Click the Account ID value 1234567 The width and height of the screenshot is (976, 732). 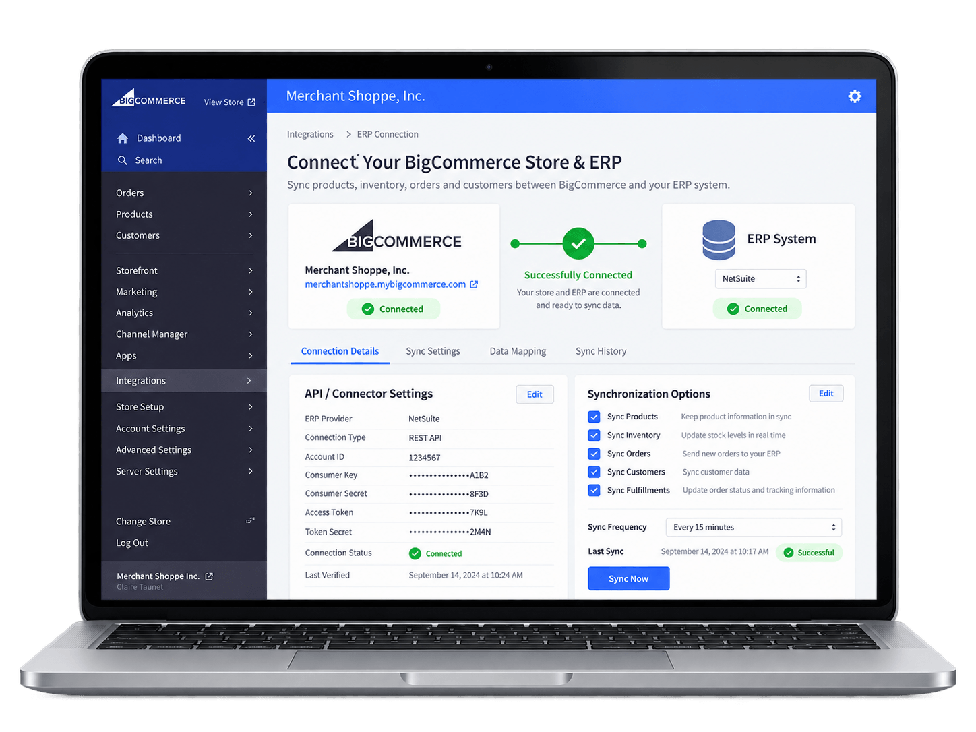pos(425,458)
